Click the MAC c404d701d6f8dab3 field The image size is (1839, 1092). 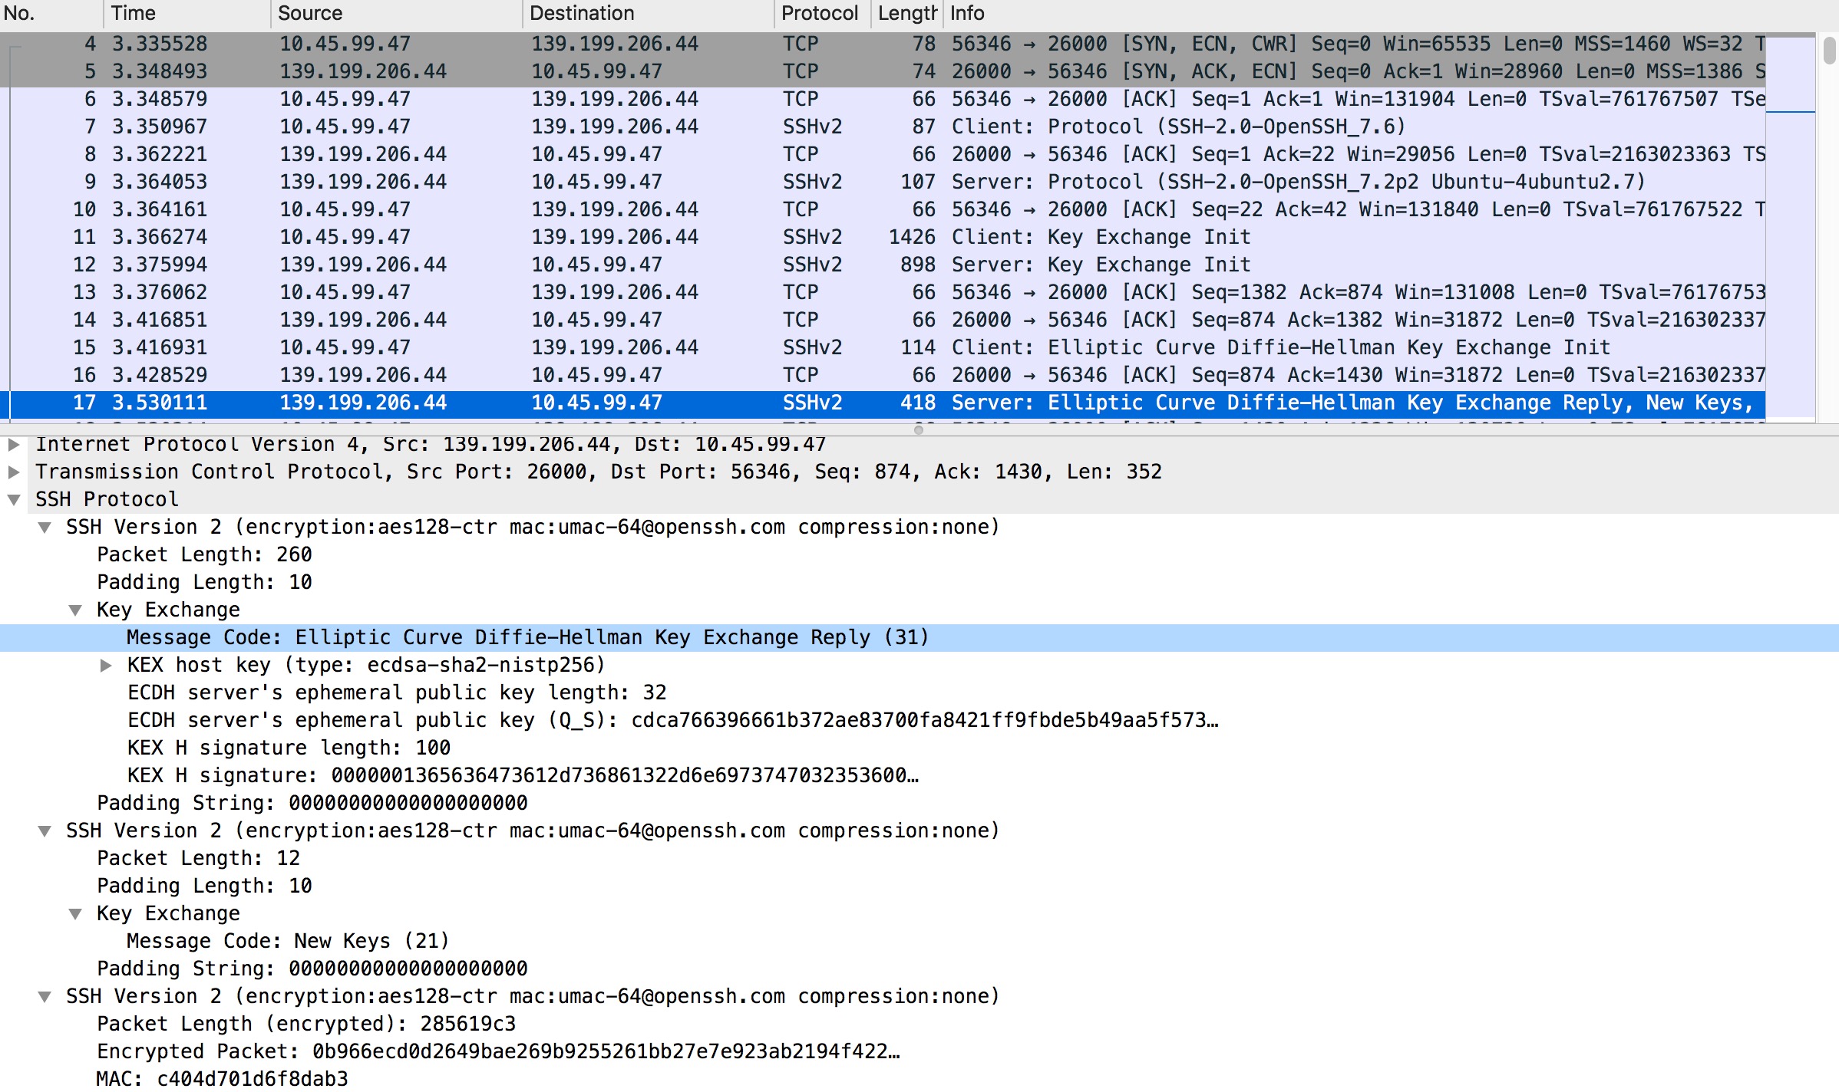click(222, 1079)
